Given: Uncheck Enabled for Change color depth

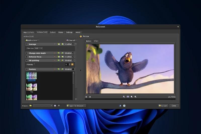Looking at the screenshot, I should (x=73, y=53).
